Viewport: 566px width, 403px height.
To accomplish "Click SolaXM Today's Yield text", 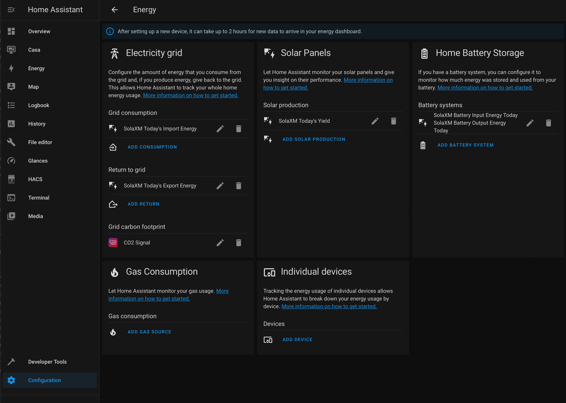I will [x=304, y=121].
